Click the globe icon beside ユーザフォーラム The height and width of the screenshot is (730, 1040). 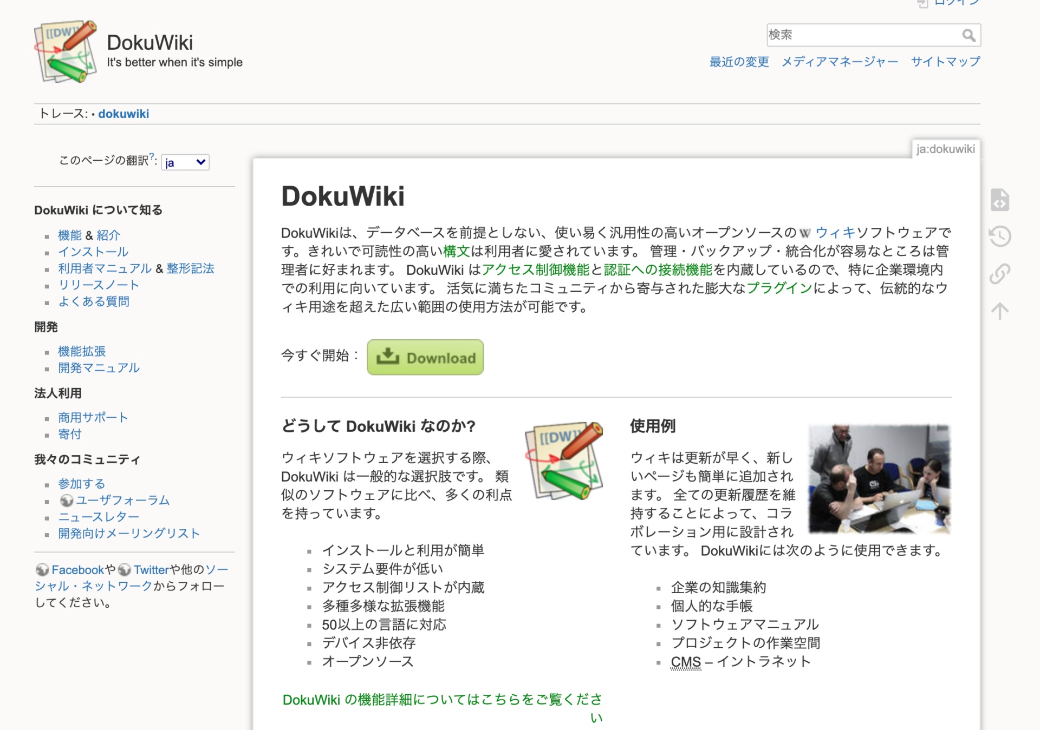point(66,501)
